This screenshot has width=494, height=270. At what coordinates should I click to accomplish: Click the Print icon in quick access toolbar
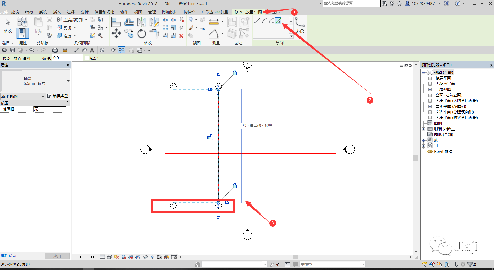coord(55,50)
